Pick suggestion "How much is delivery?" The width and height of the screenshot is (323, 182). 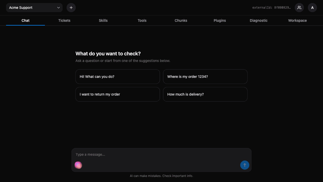click(x=205, y=94)
